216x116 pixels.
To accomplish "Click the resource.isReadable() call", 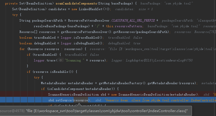I will [x=53, y=72].
